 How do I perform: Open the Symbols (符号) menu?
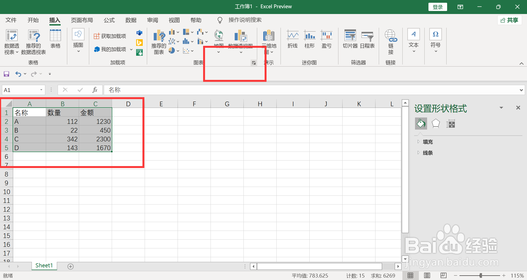(x=436, y=41)
